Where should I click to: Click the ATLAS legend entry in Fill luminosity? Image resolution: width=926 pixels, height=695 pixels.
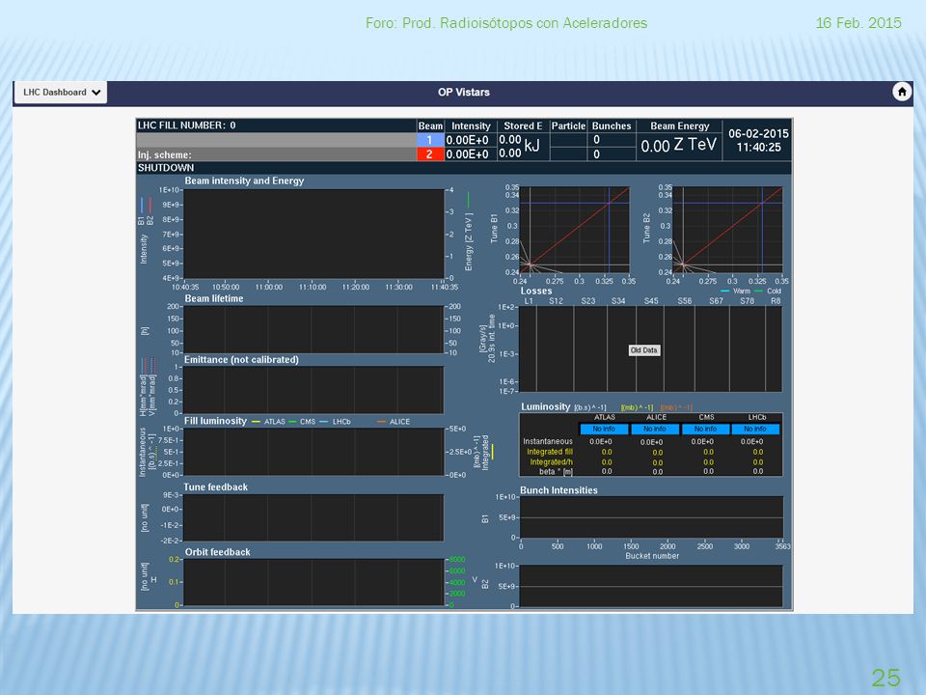[x=269, y=422]
